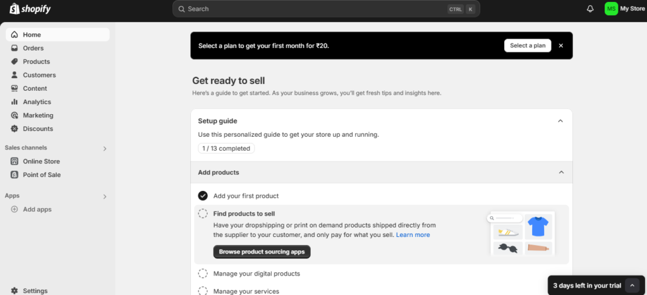Click Manage your services text
647x295 pixels.
[x=246, y=291]
